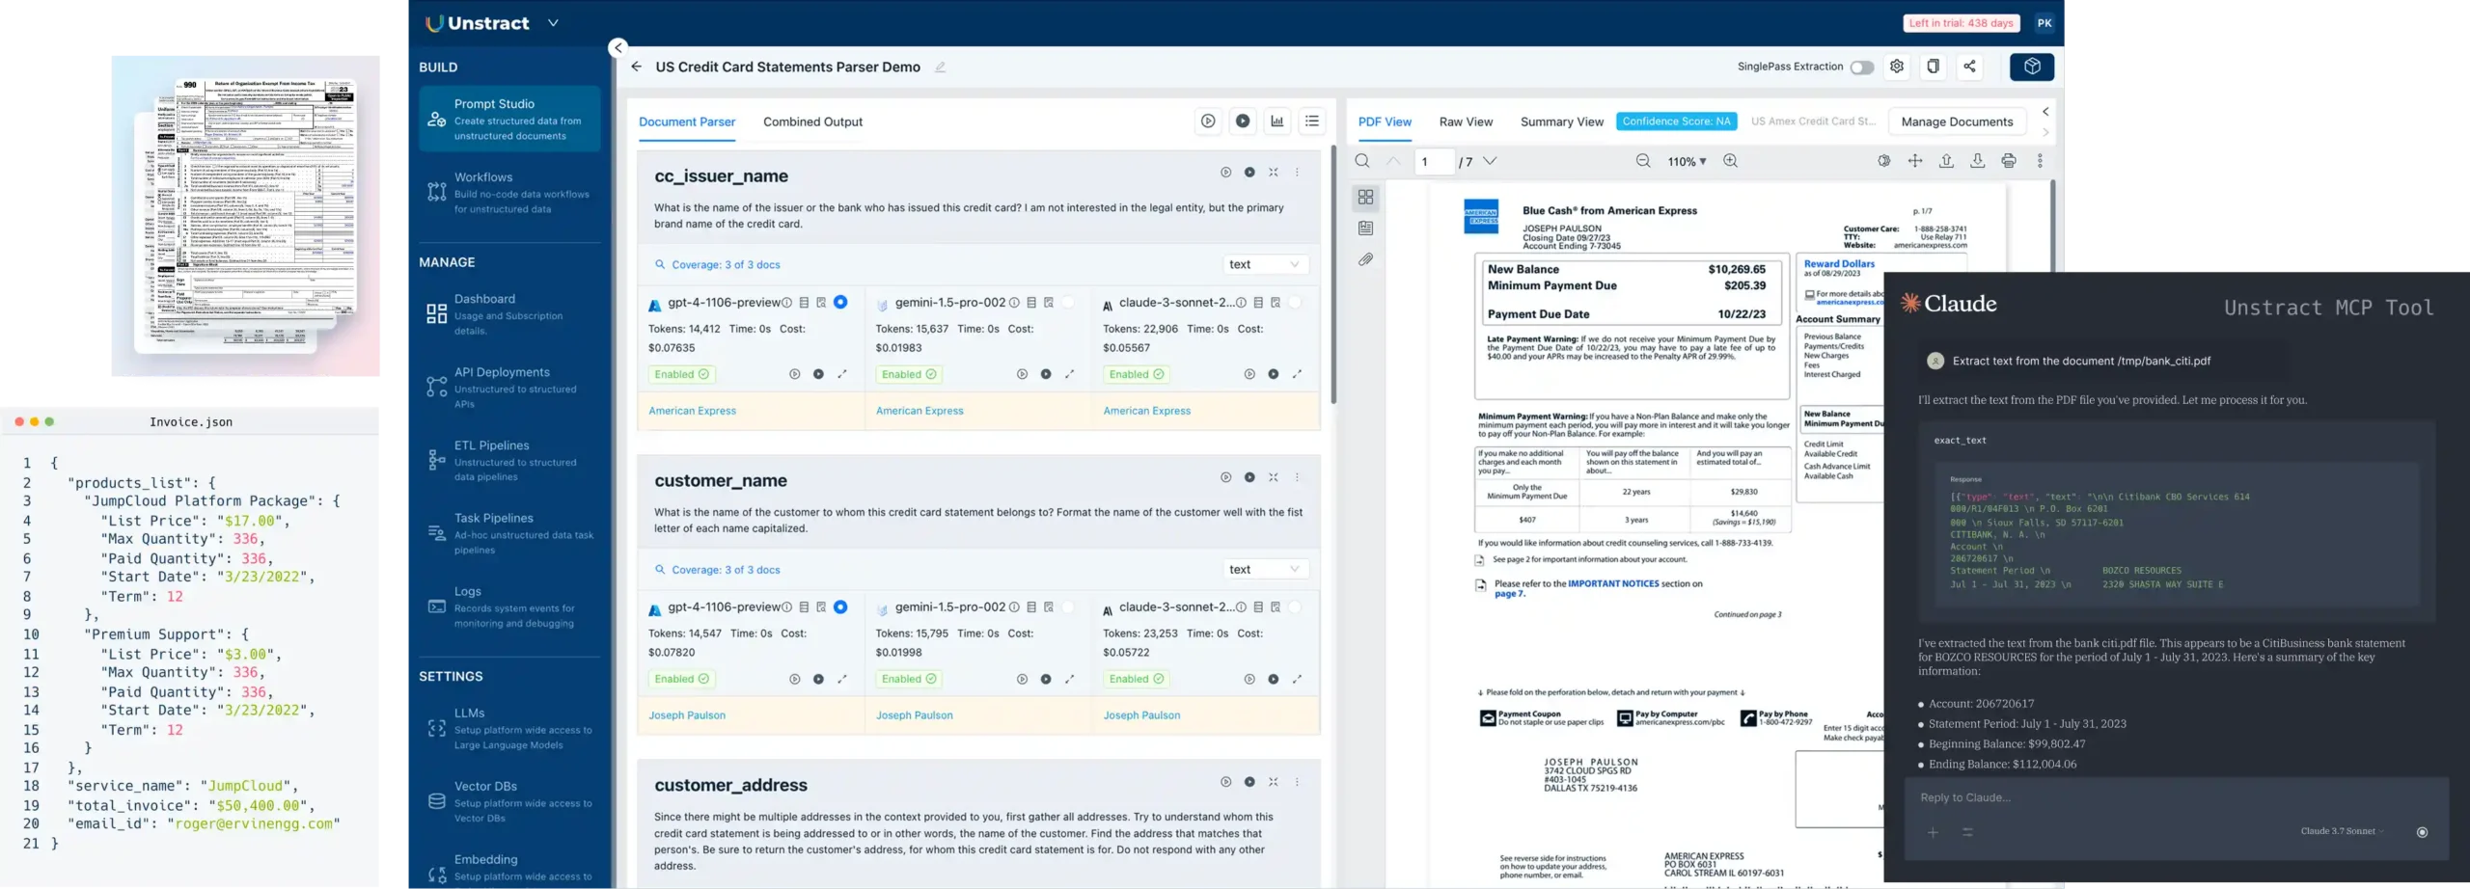Run the cc_issuer_name prompt play icon
The image size is (2470, 889).
point(1226,173)
